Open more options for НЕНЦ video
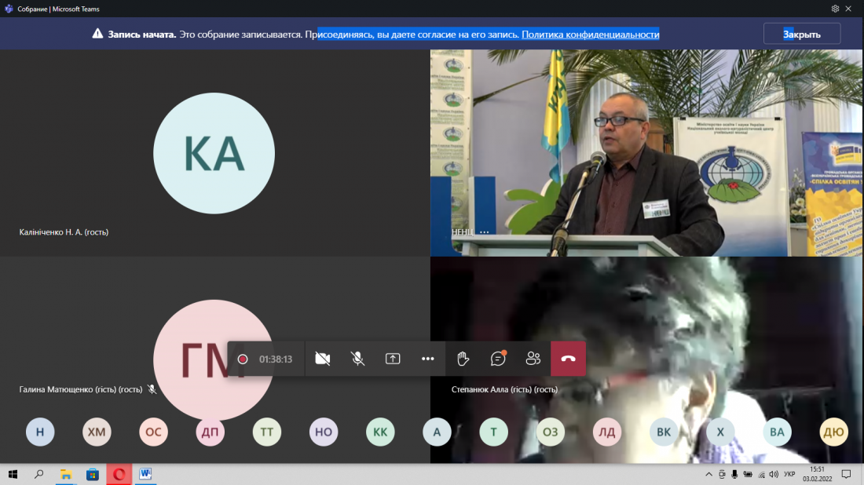The height and width of the screenshot is (485, 864). (485, 232)
